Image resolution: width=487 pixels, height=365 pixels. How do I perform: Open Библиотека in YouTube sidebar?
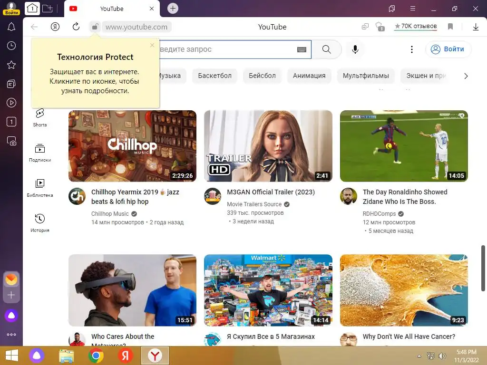point(40,188)
